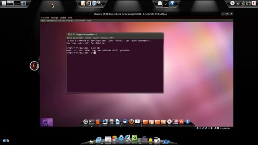The image size is (258, 145).
Task: Open the Anzeige menu in VirtualBox
Action: [54, 18]
